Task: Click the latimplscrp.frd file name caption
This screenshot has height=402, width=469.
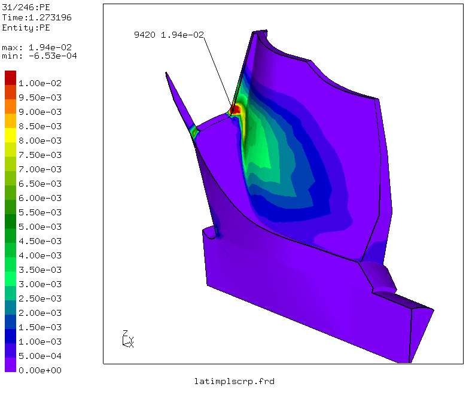Action: coord(234,382)
